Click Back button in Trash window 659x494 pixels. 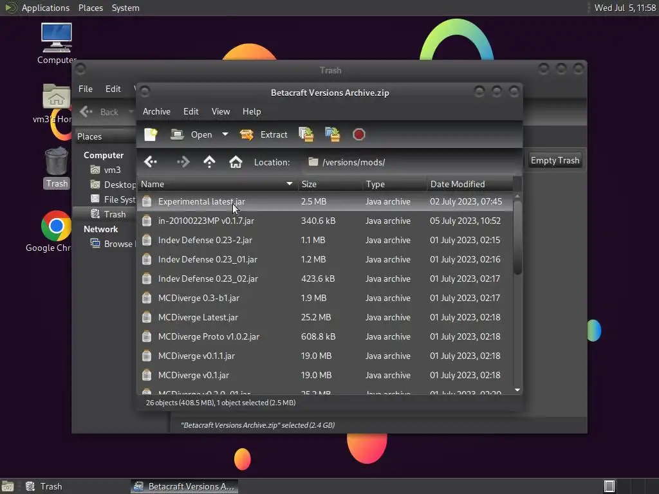[100, 112]
